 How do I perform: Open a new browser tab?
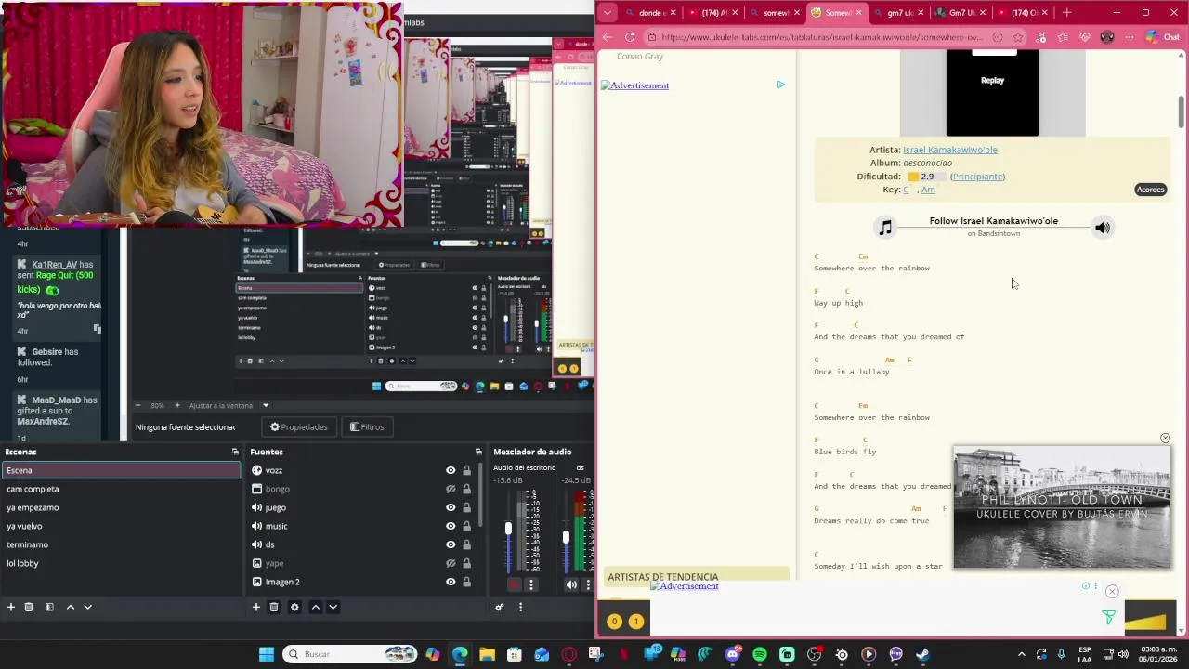pos(1067,13)
